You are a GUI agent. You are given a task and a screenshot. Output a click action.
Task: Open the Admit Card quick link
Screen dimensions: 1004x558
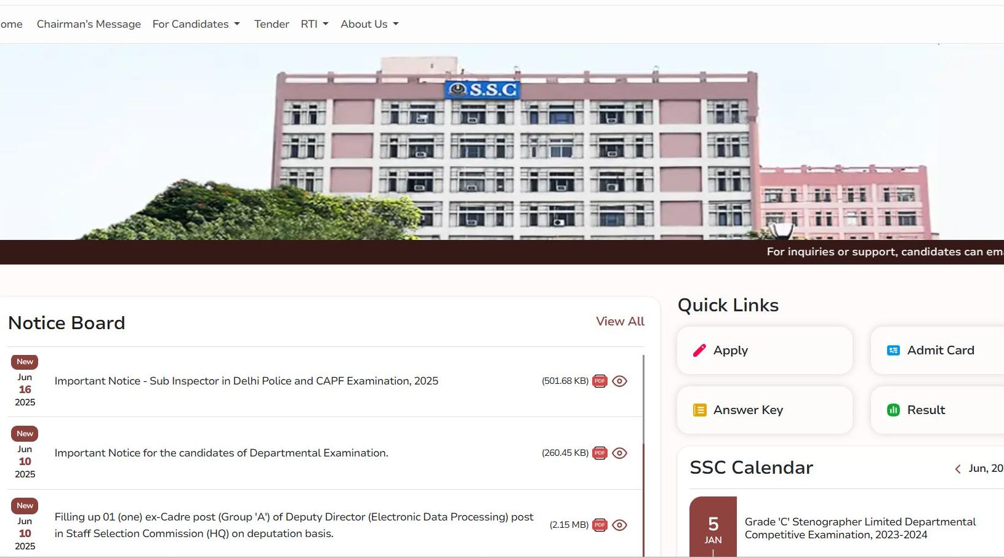pos(937,350)
